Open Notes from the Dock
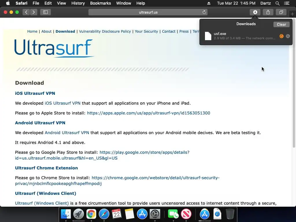 pos(129,214)
